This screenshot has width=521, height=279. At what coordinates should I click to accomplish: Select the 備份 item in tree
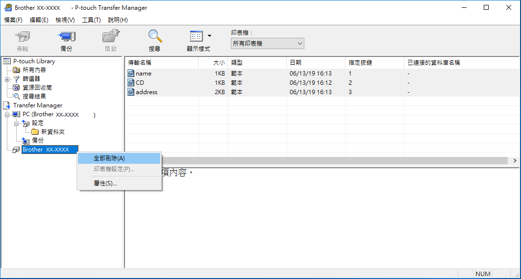pos(38,141)
